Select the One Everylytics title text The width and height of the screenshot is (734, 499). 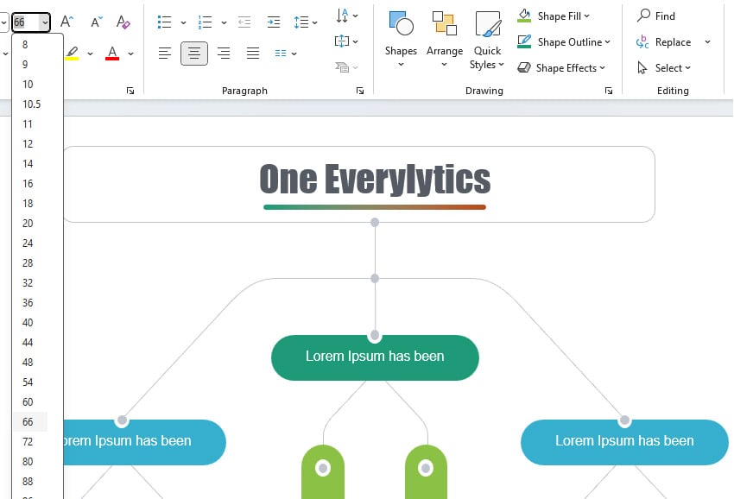point(375,179)
